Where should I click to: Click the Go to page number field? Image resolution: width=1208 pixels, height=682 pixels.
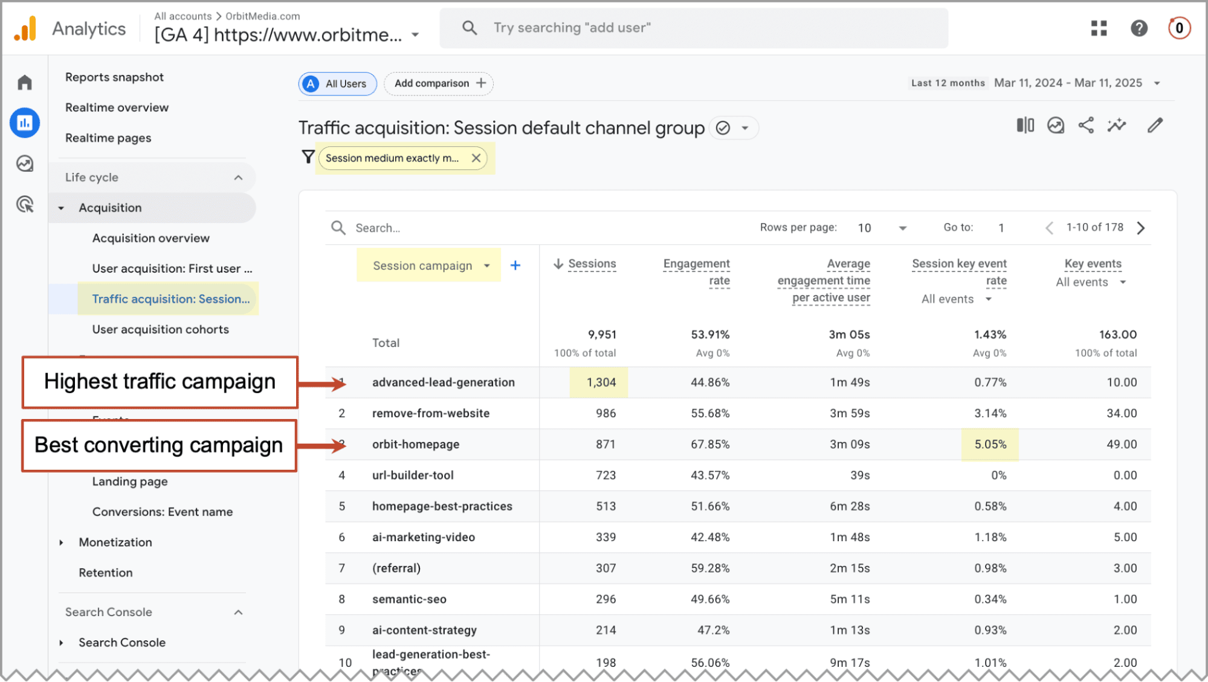pyautogui.click(x=1001, y=228)
